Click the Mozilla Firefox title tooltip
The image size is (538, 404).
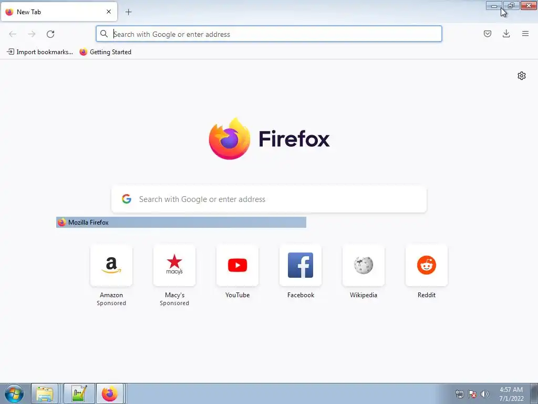(181, 223)
